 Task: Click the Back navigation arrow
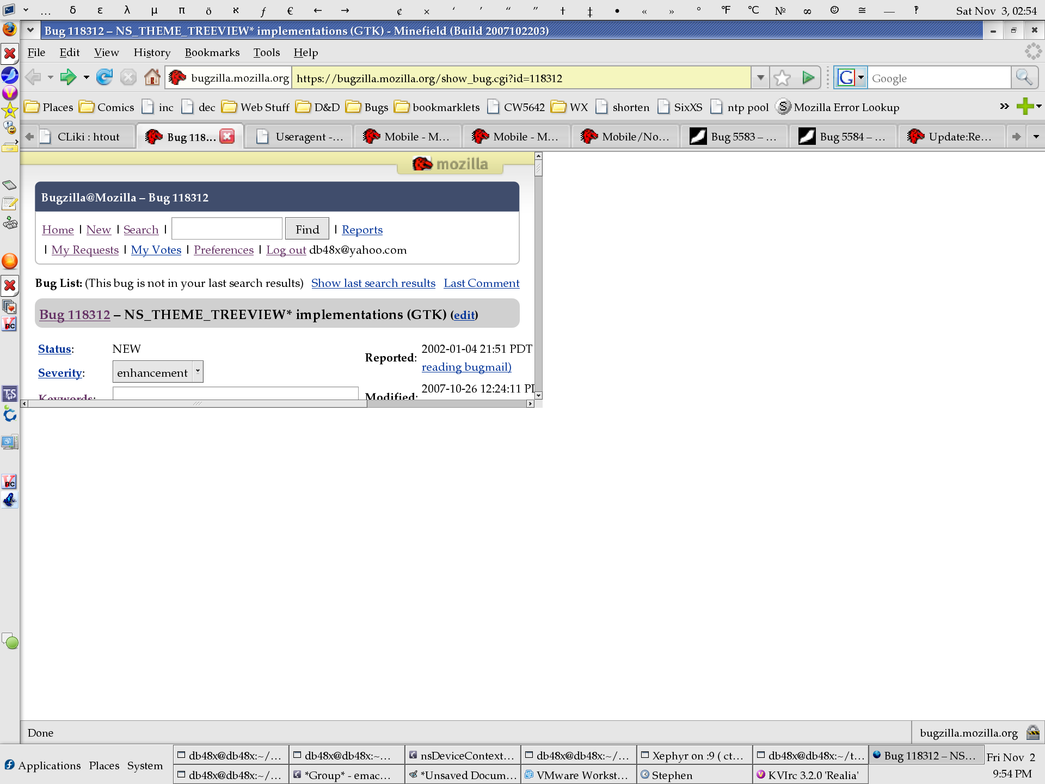(33, 77)
